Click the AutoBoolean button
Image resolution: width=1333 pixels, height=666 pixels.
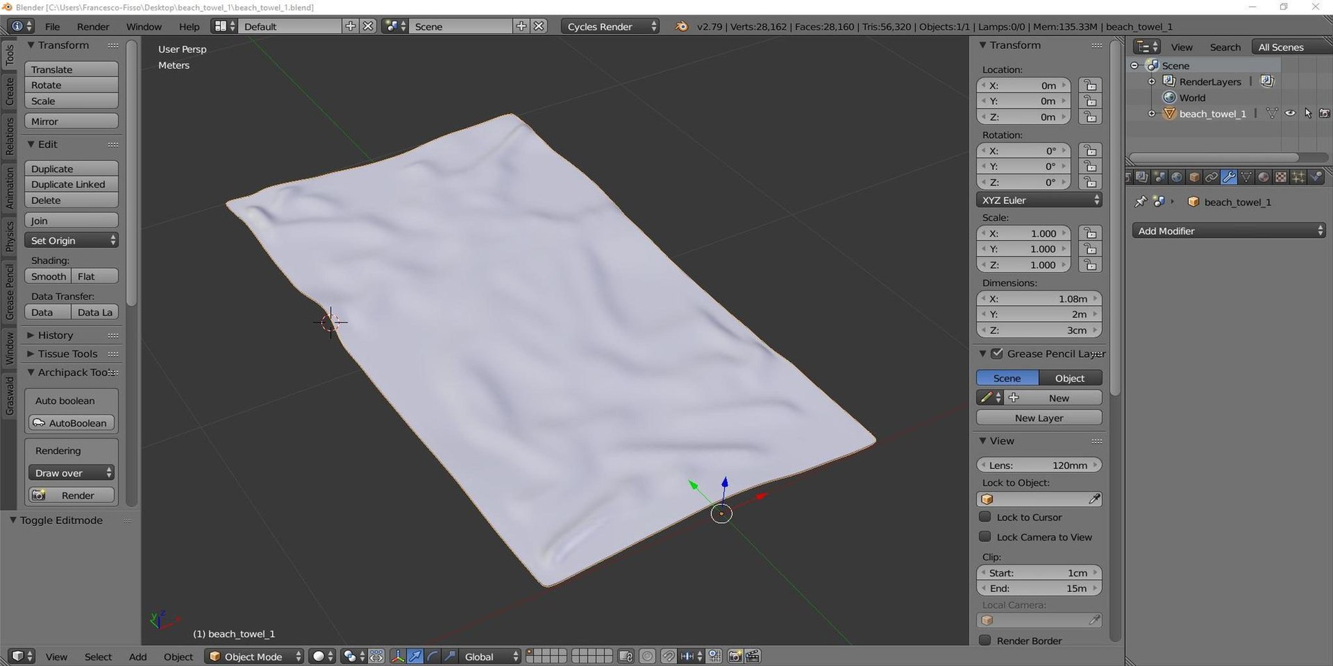72,422
